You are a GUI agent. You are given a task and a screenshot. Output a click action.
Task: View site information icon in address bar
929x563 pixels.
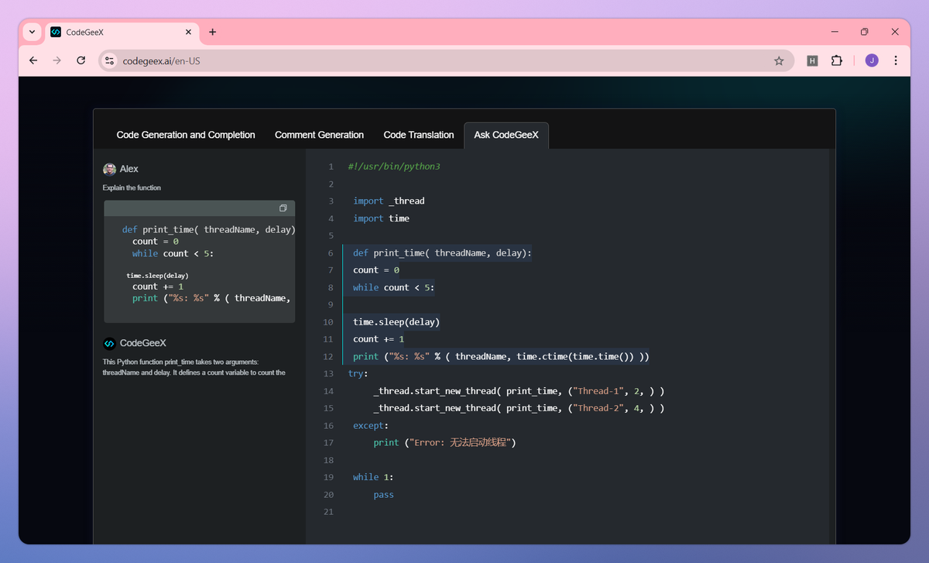click(109, 60)
